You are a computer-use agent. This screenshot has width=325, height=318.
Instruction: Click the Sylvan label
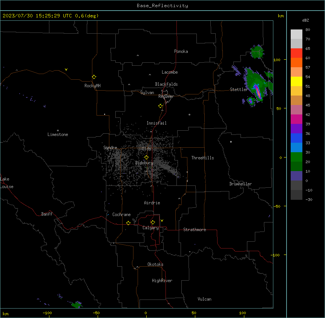(147, 93)
